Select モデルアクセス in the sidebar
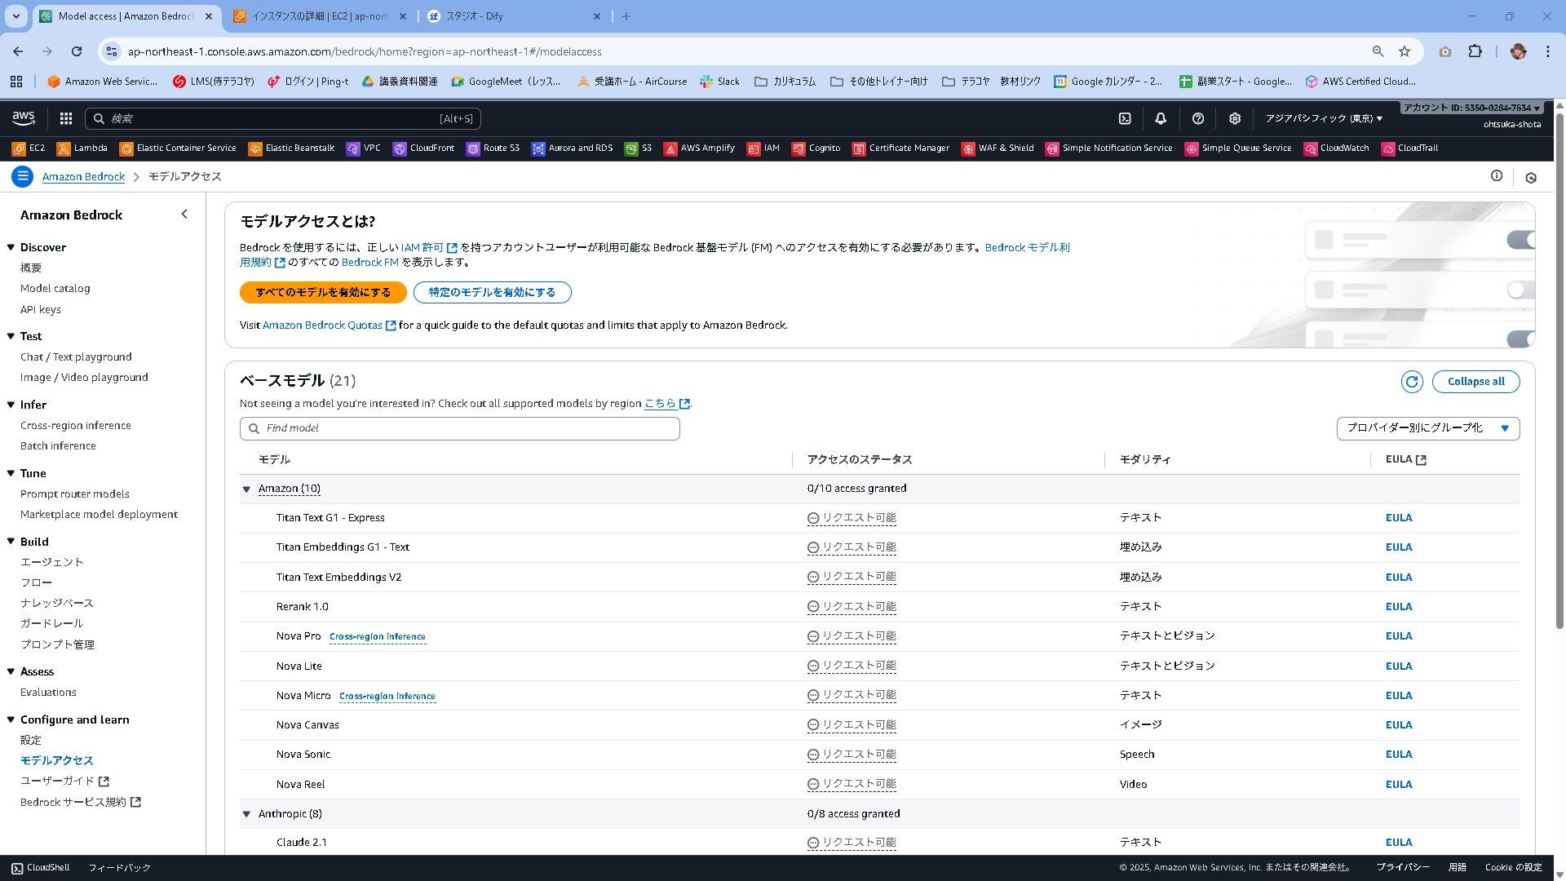Viewport: 1566px width, 881px height. [x=57, y=759]
